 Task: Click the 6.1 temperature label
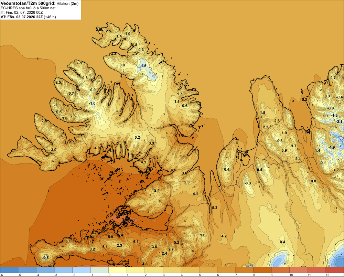pos(136,242)
